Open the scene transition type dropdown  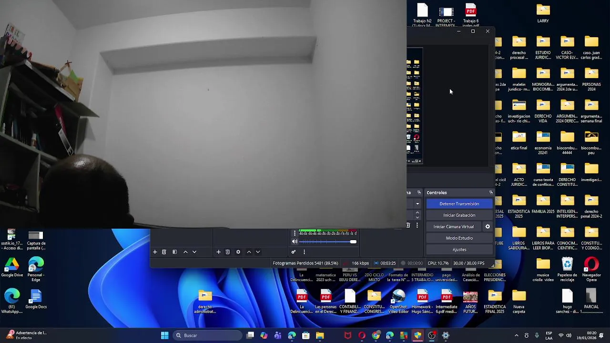click(x=417, y=204)
